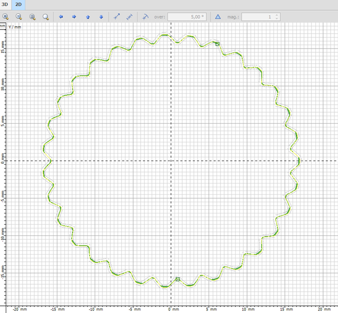Click the 'Y / mm' axis label
The image size is (338, 313).
15,27
